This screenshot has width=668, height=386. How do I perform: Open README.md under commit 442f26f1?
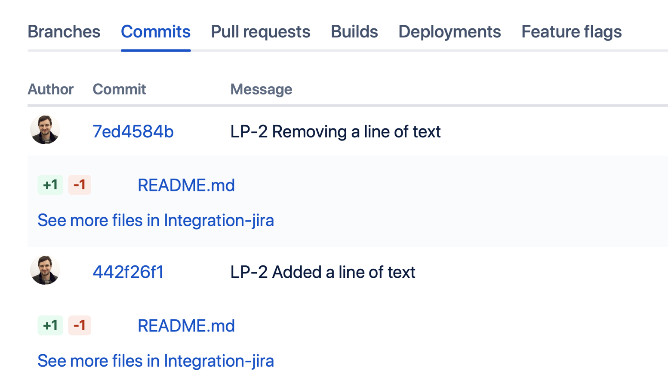[186, 325]
